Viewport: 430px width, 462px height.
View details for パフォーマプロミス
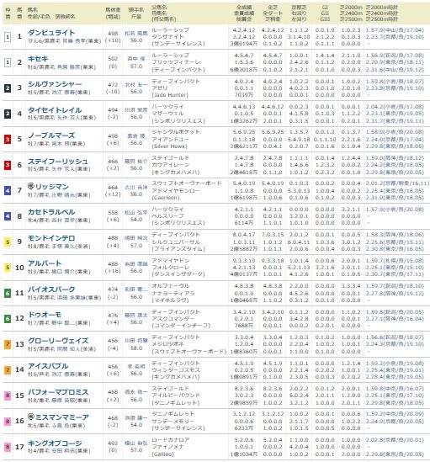click(x=58, y=392)
